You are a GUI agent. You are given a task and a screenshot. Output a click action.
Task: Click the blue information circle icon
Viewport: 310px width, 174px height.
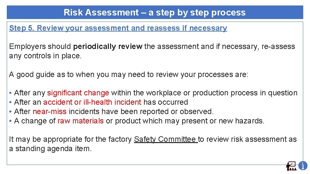pyautogui.click(x=303, y=166)
